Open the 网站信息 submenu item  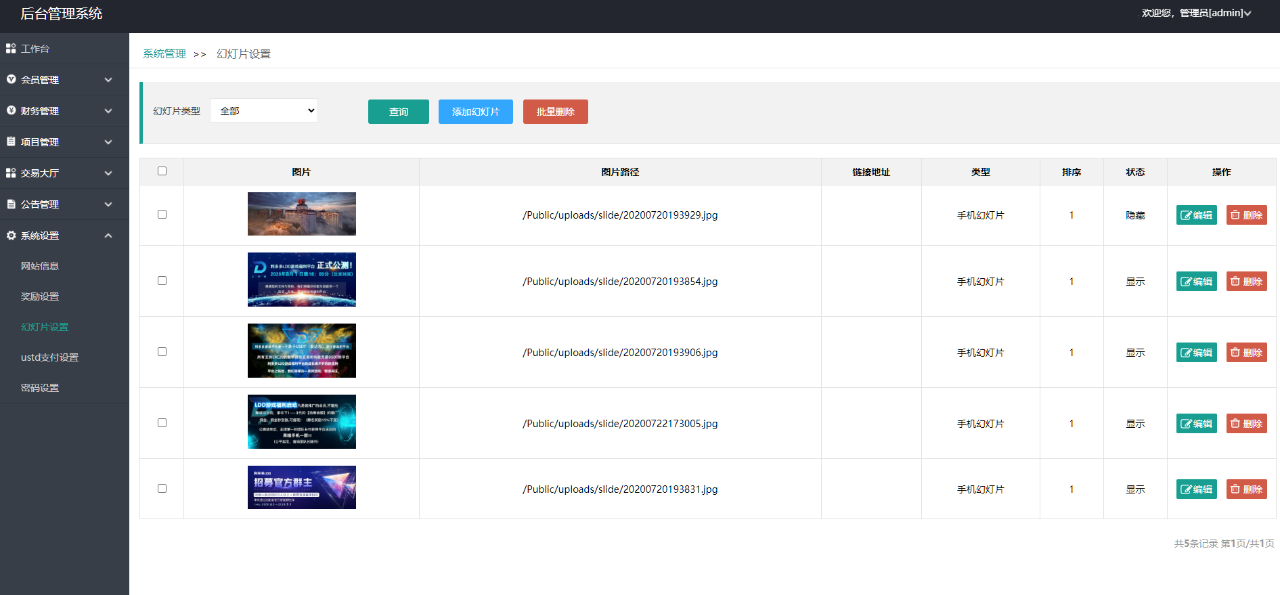coord(40,266)
